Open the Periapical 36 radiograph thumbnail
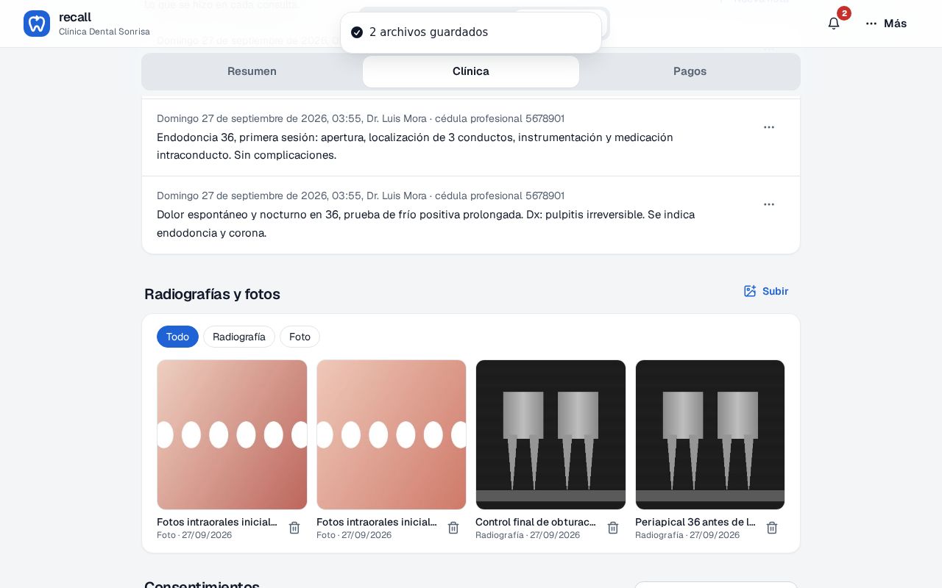The width and height of the screenshot is (942, 588). click(x=710, y=434)
